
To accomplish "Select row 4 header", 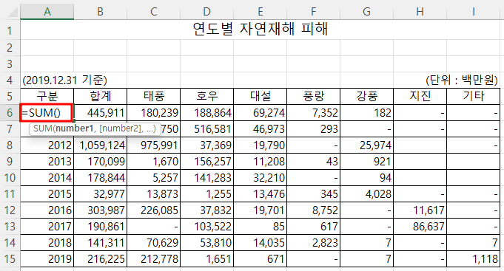I will tap(10, 80).
